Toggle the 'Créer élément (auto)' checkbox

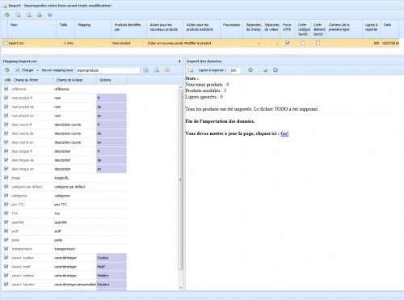[x=318, y=43]
